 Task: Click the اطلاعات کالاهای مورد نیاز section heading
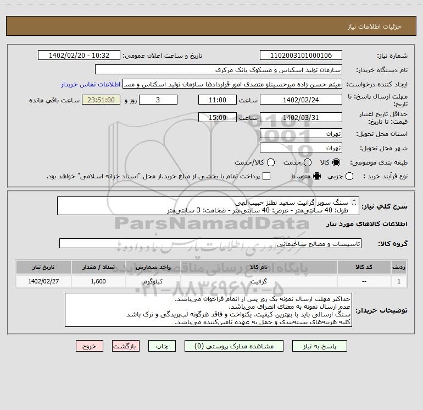point(367,224)
